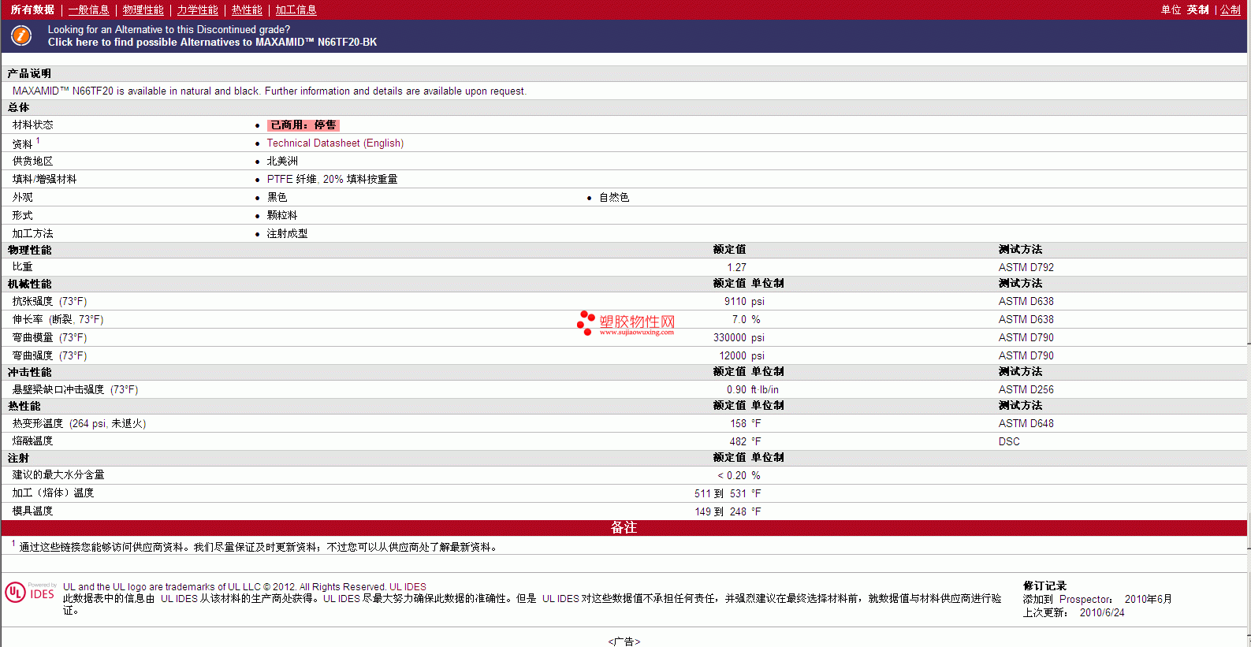Click the 比重 row label
1251x647 pixels.
pos(23,267)
